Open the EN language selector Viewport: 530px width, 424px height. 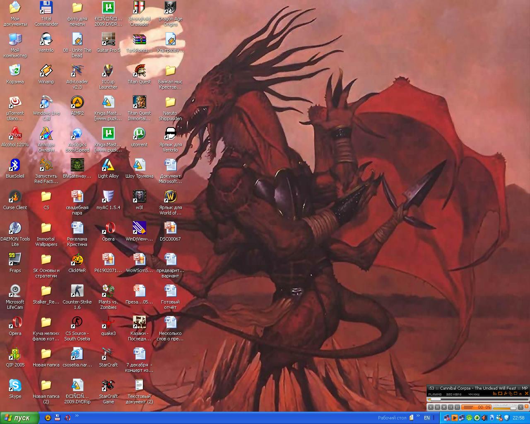click(426, 418)
